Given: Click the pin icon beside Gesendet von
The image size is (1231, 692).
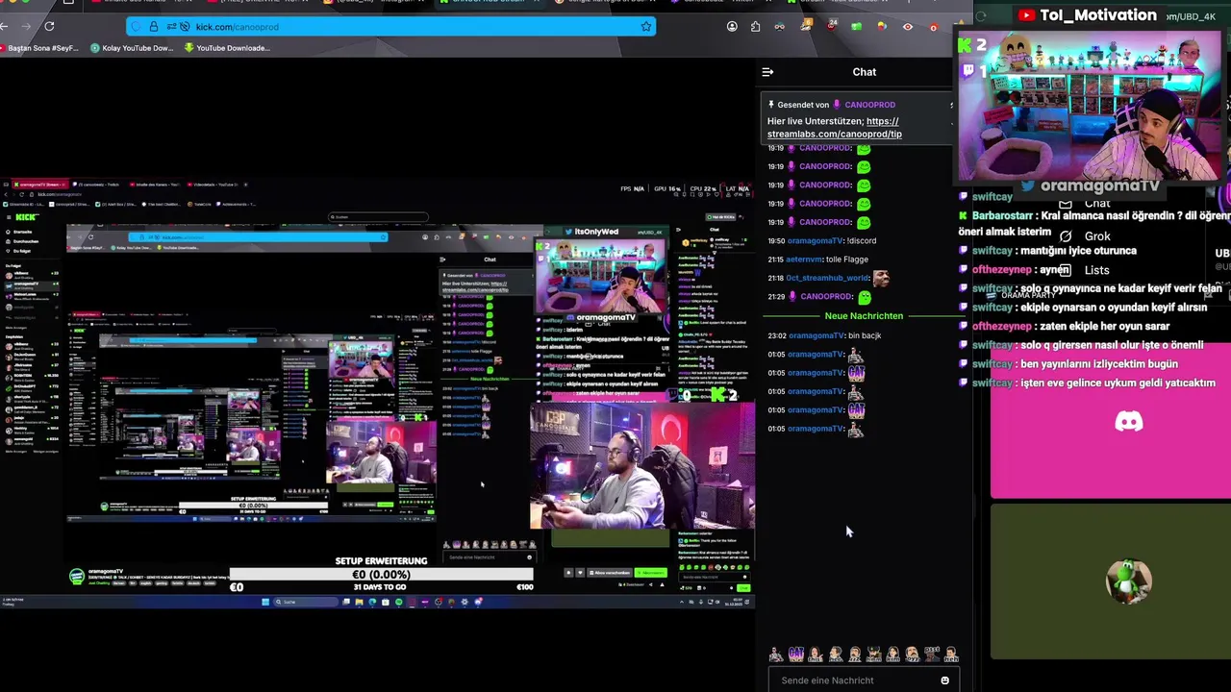Looking at the screenshot, I should point(771,105).
